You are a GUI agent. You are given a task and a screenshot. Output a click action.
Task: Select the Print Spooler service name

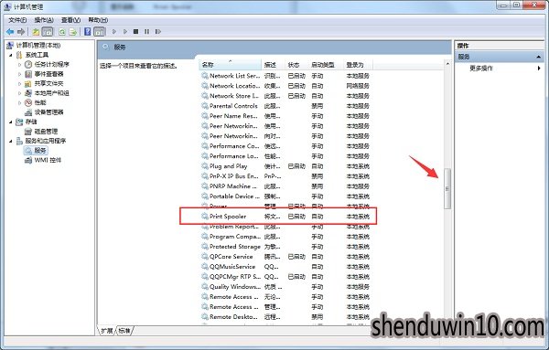coord(228,217)
